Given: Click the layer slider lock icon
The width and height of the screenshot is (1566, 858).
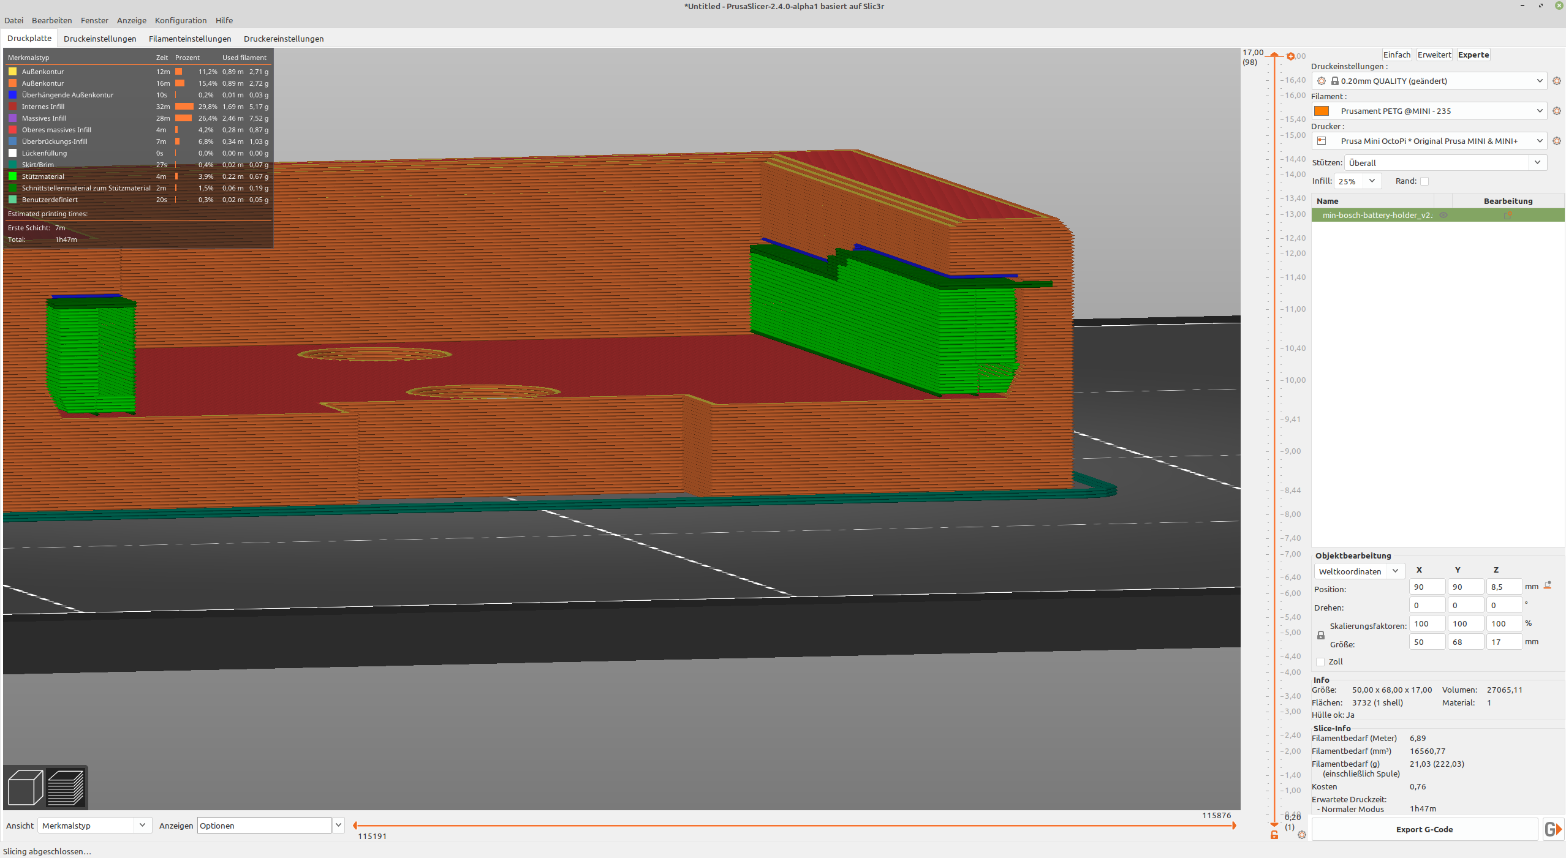Looking at the screenshot, I should [1274, 835].
